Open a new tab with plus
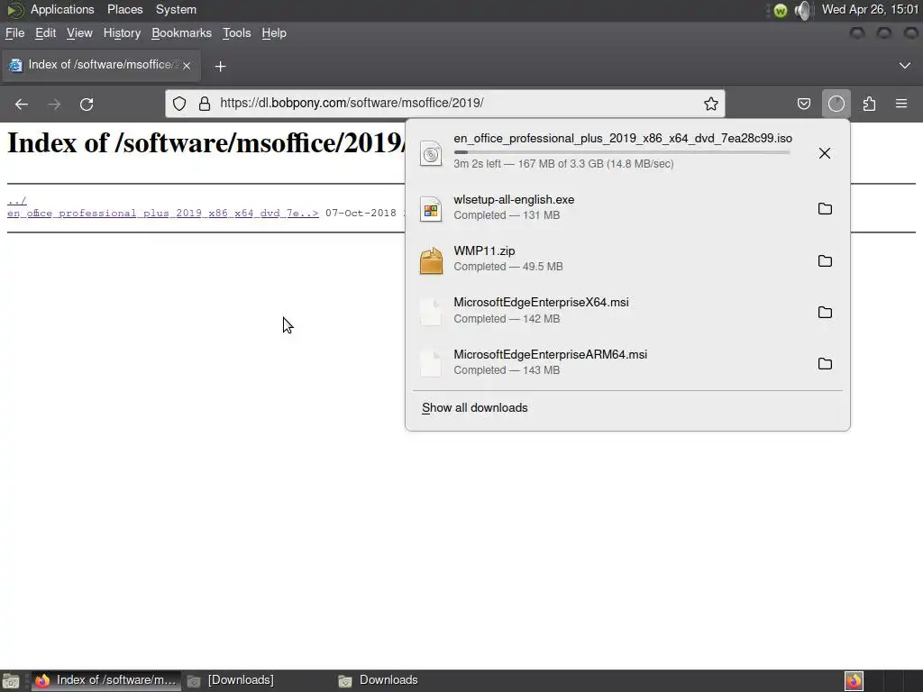The height and width of the screenshot is (692, 923). tap(220, 67)
